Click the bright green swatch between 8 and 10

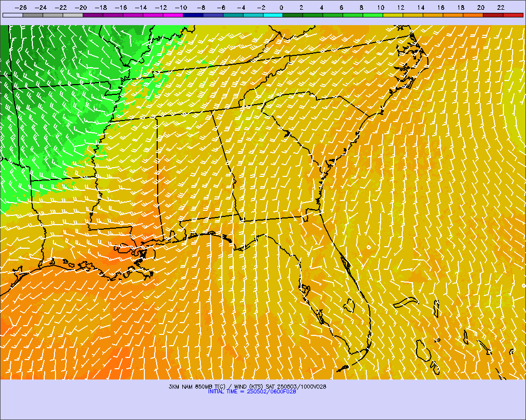373,15
